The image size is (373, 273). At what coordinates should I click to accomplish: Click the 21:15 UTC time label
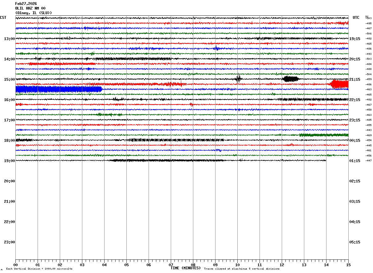point(355,79)
